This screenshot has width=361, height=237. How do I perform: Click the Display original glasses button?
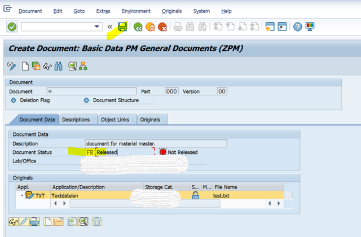point(14,222)
